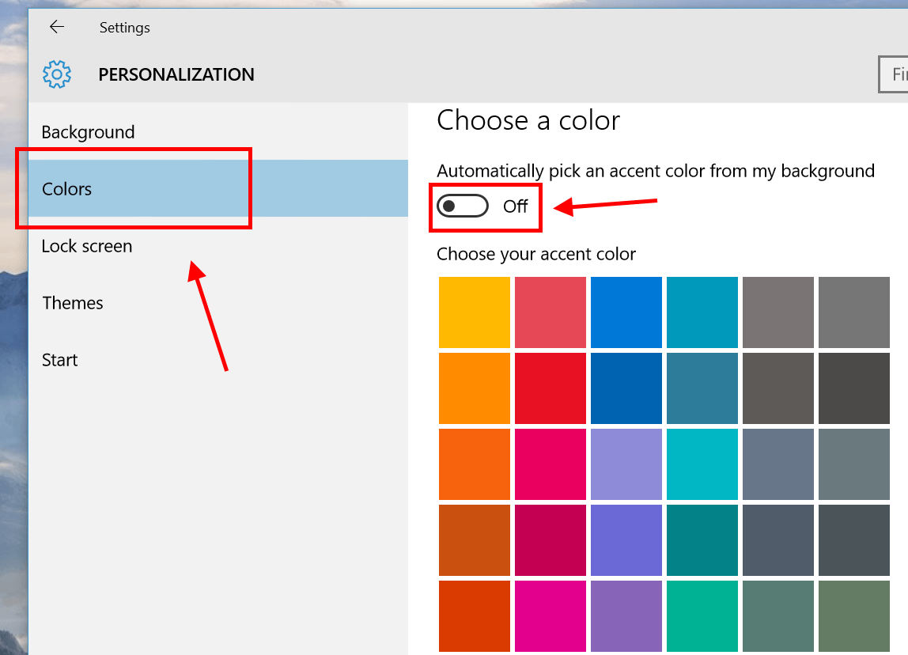This screenshot has width=908, height=655.
Task: Select the charcoal swatch ending second row
Action: [x=854, y=388]
